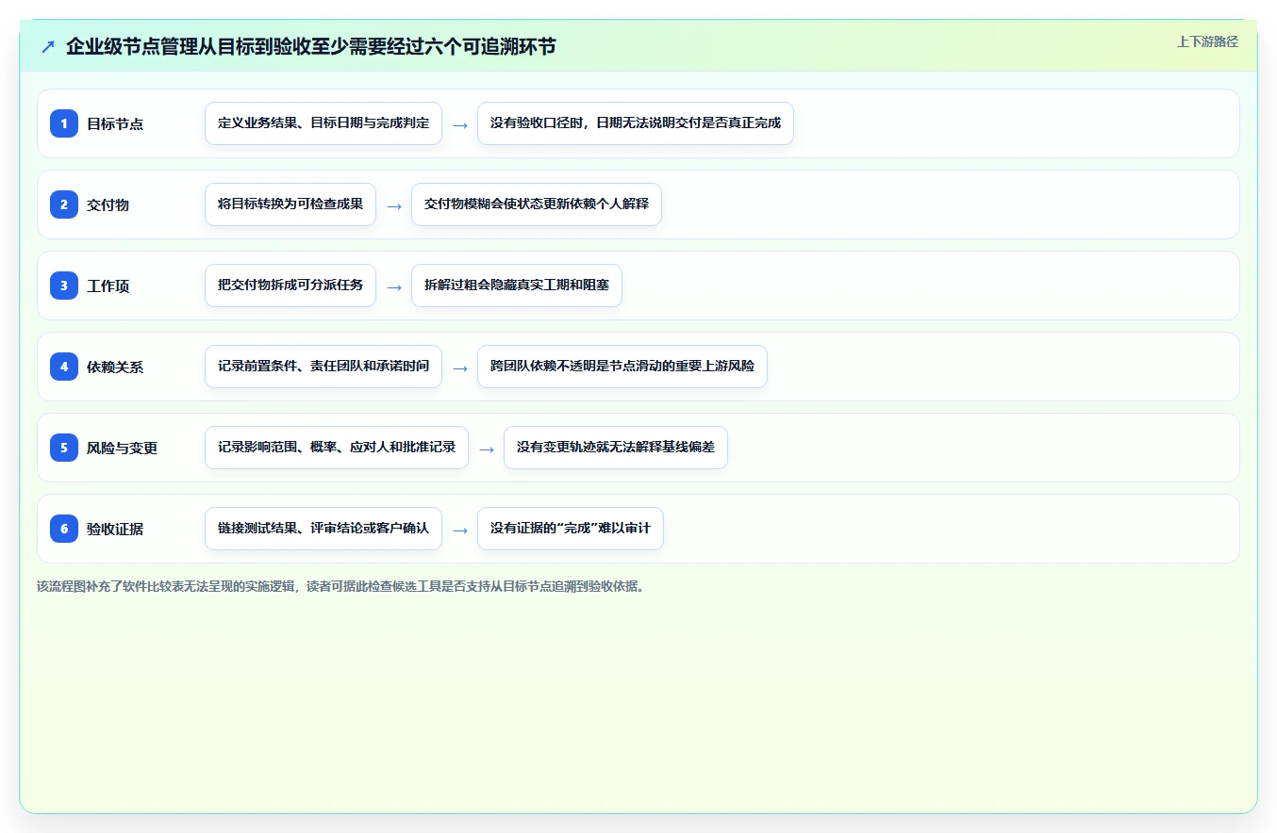The image size is (1277, 833).
Task: Click the box 记录影响范围、概率、应对人和批准记录
Action: (337, 448)
